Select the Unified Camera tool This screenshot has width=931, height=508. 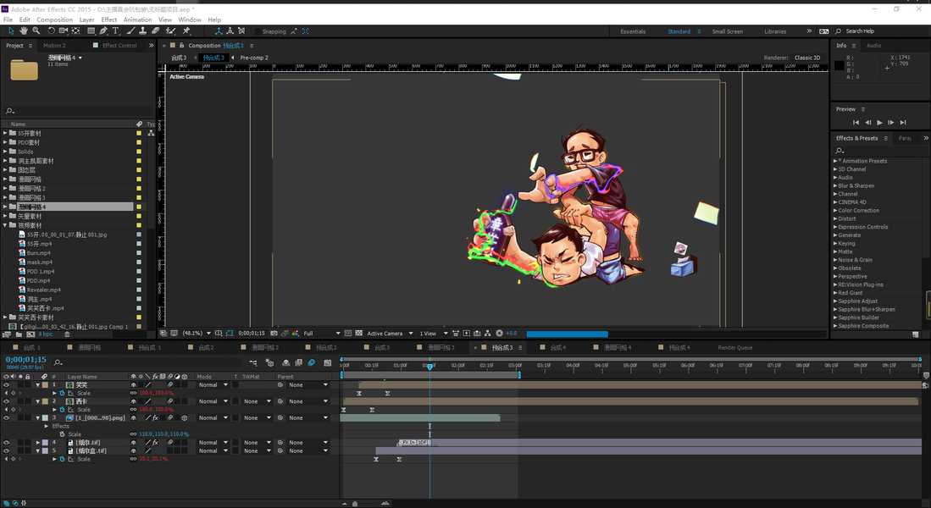coord(63,30)
